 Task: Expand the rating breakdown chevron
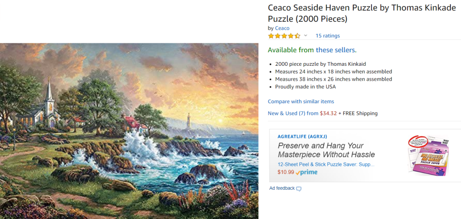pos(305,36)
